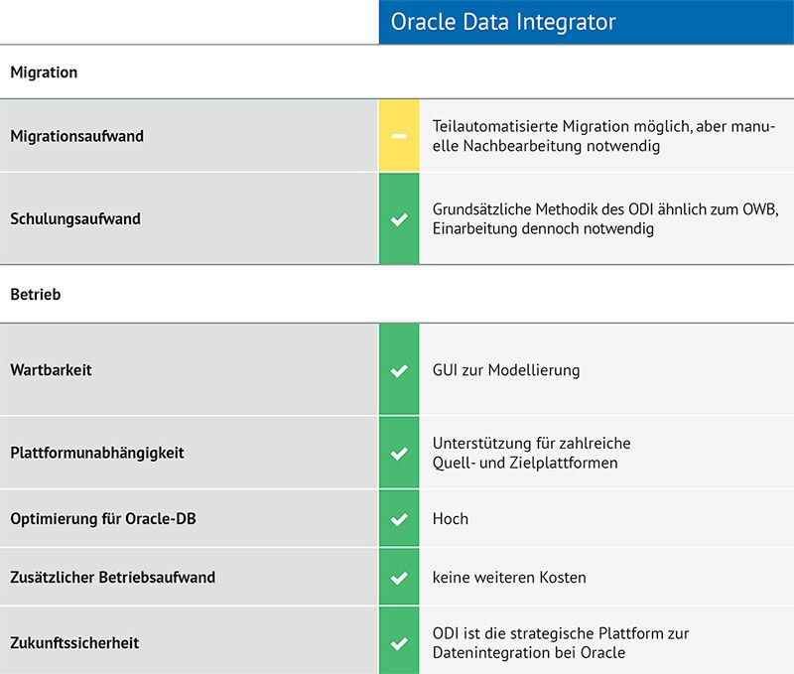This screenshot has height=674, width=794.
Task: Click the Zusätzlicher Betriebsaufwand row label
Action: pos(112,577)
